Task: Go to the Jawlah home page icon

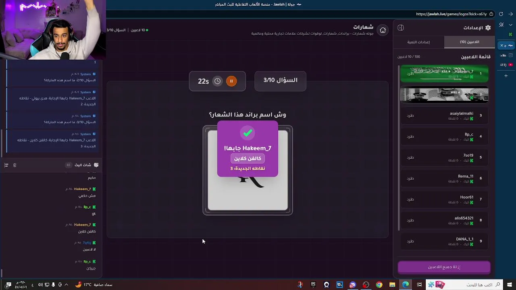Action: click(x=383, y=30)
